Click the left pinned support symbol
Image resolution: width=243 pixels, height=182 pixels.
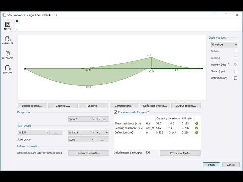[x=25, y=70]
